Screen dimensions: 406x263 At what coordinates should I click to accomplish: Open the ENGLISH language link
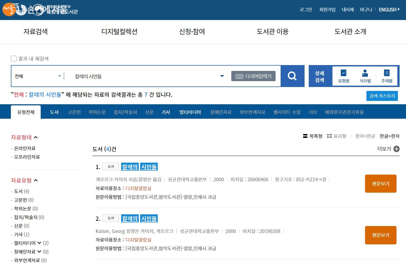tap(389, 9)
